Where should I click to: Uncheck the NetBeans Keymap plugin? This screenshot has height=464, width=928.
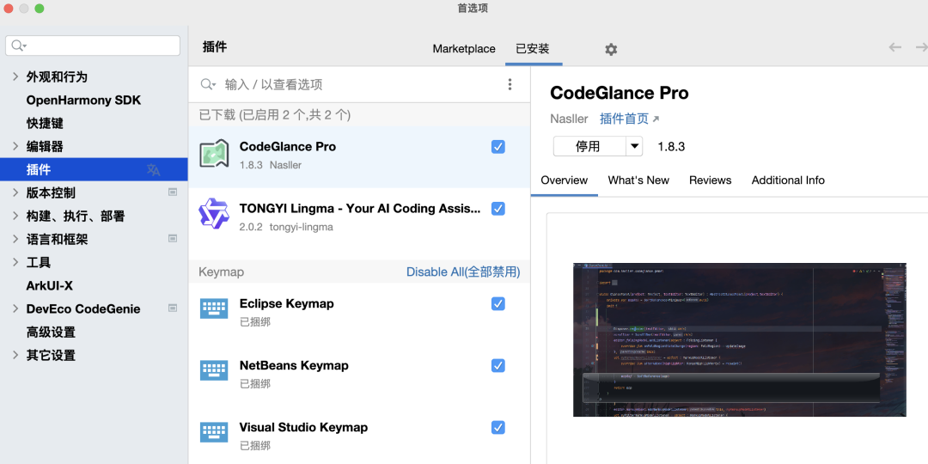point(498,365)
